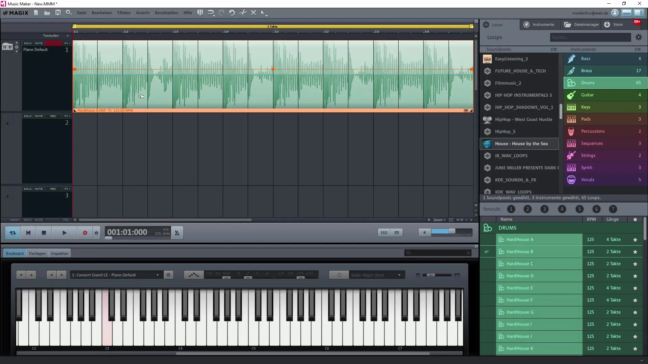
Task: Click the Loops search field
Action: coord(590,37)
